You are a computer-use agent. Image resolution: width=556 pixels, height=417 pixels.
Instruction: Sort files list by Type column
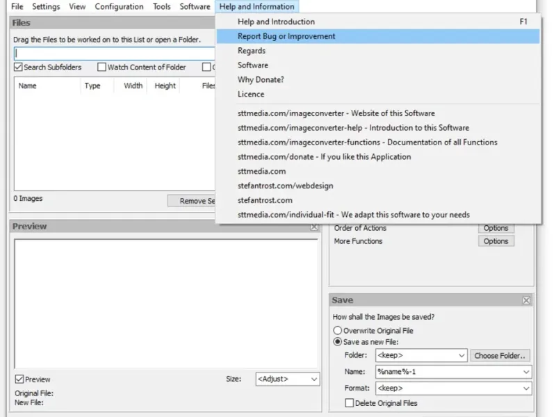pos(97,85)
